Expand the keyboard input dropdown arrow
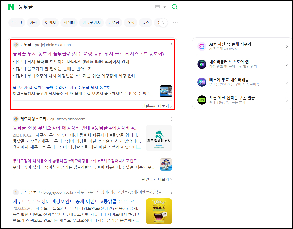Viewport: 293px width, 229px height. (165, 7)
